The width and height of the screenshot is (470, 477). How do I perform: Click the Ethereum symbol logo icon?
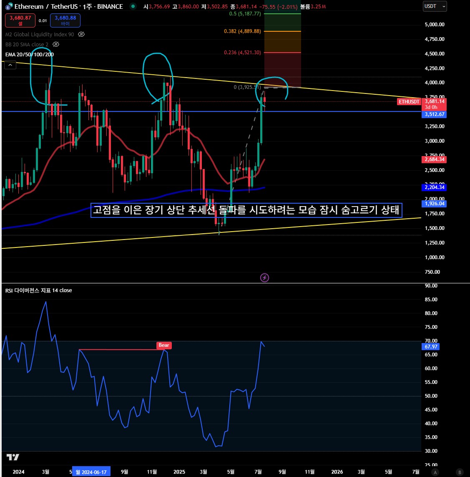[9, 6]
